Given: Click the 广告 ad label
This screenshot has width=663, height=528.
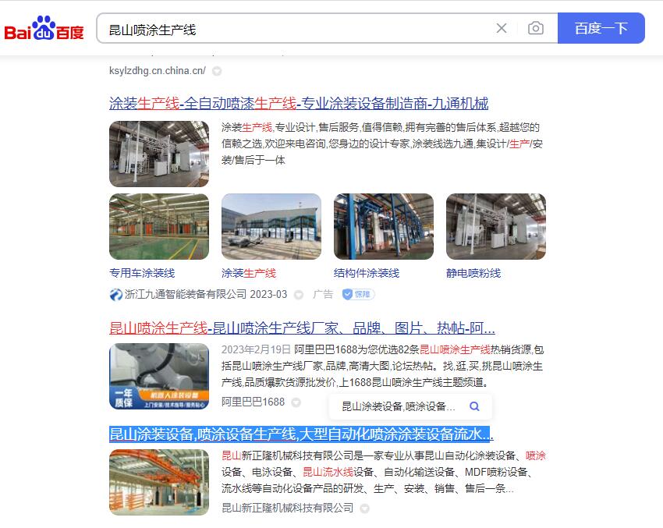Looking at the screenshot, I should click(x=323, y=294).
